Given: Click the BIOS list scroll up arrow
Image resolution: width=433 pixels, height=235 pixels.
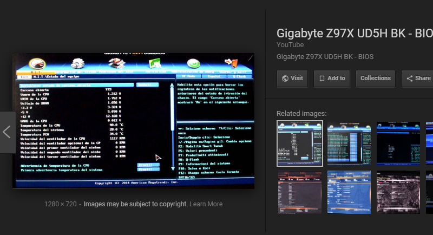Looking at the screenshot, I should tap(172, 85).
